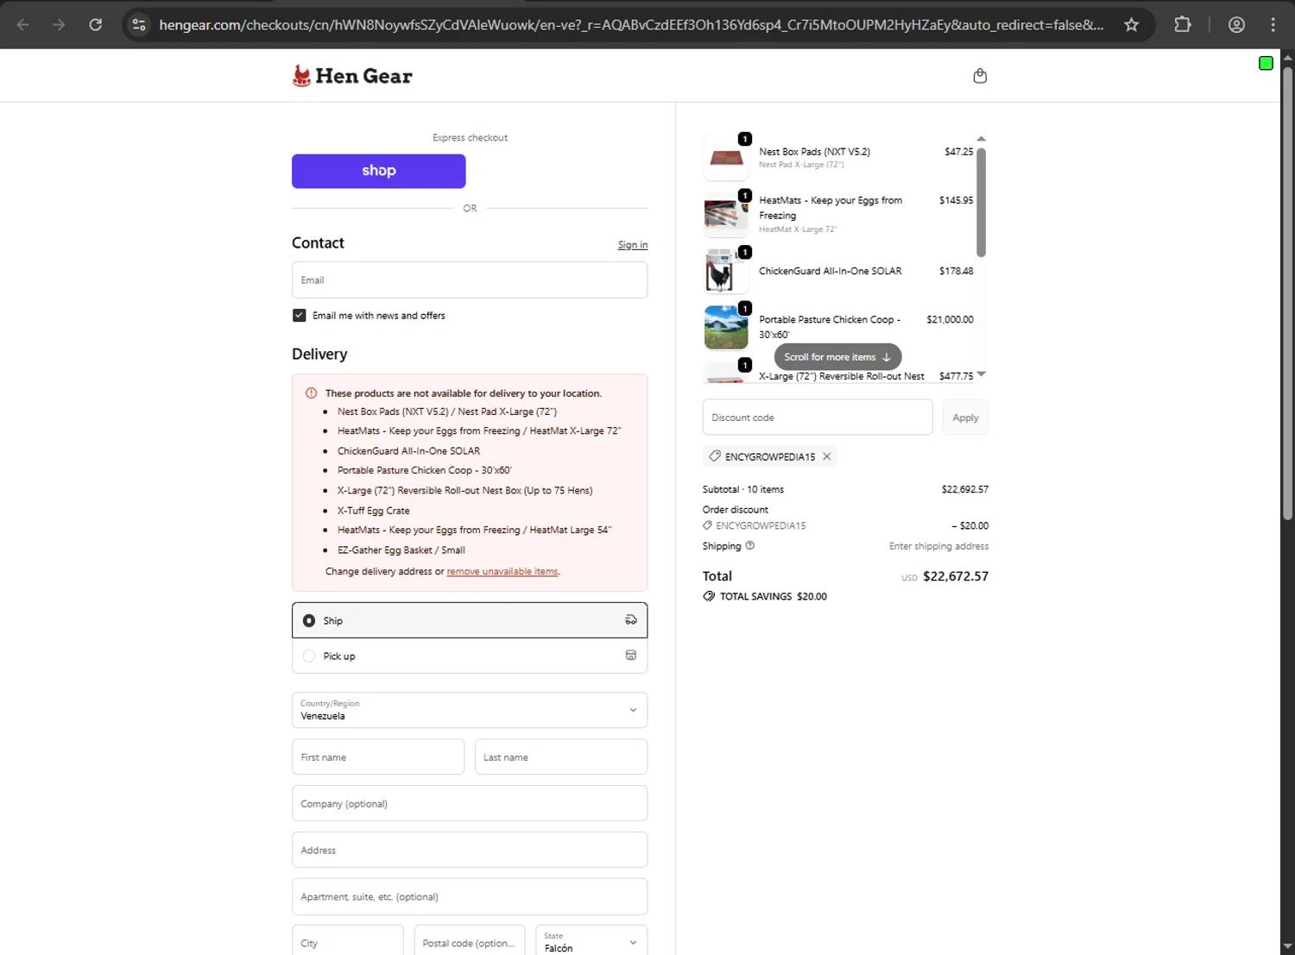Click the $145.95 HeatMats price

[957, 200]
